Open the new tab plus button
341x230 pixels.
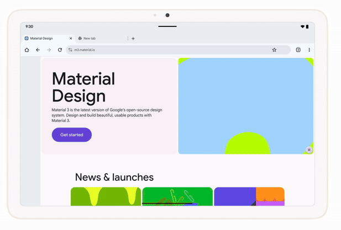click(133, 39)
